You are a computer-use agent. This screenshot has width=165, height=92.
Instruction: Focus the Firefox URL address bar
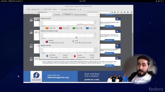pos(58,12)
